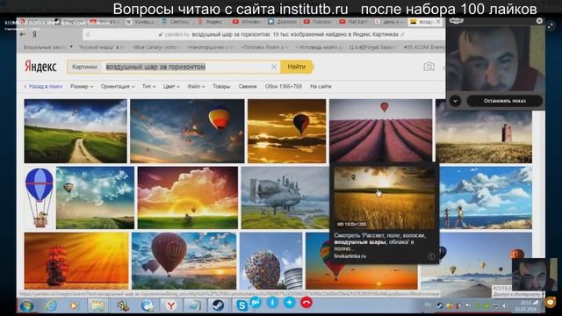Click the browser back arrow
This screenshot has width=562, height=316.
coord(23,34)
